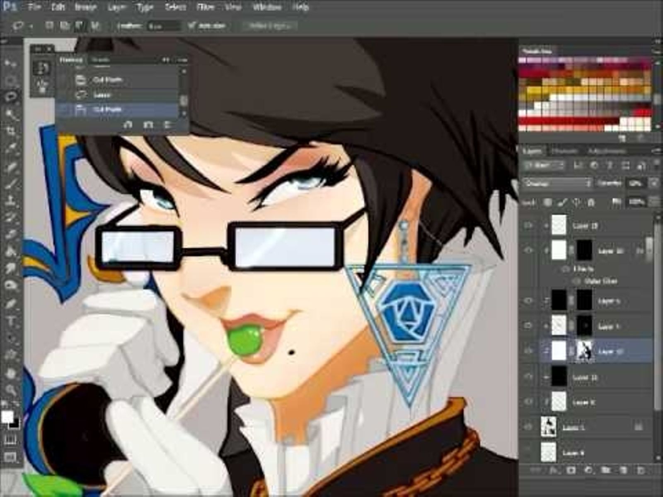Change the screen mode
Viewport: 663px width, 497px height.
click(10, 457)
